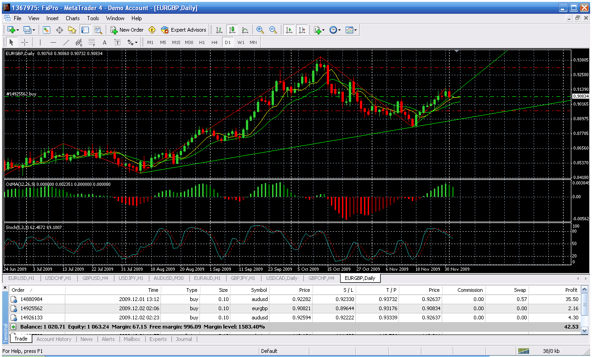Toggle the chart Auto Scroll button
Screen dimensions: 592x357
point(289,30)
